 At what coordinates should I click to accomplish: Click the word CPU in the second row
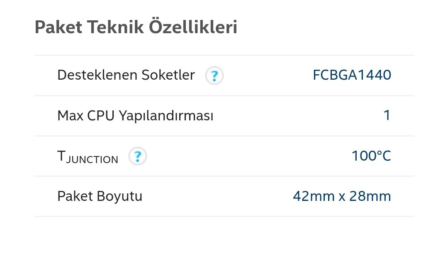[101, 116]
